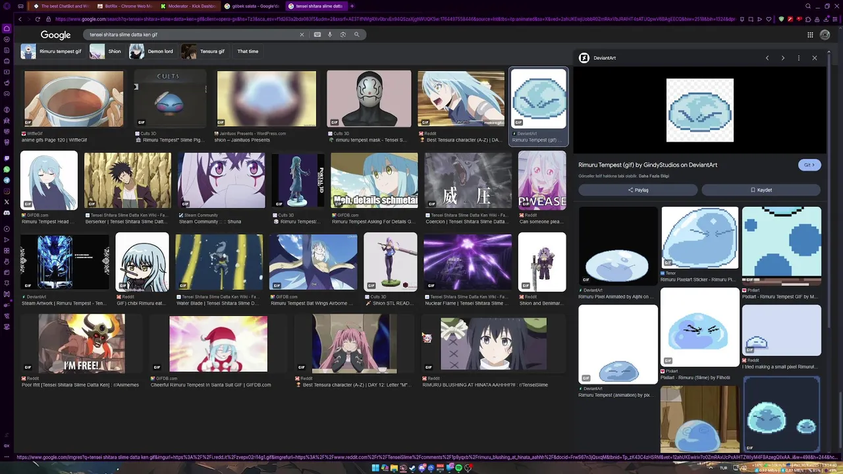
Task: Open Rimuru Pixel Animated by Aijihi image
Action: point(618,246)
